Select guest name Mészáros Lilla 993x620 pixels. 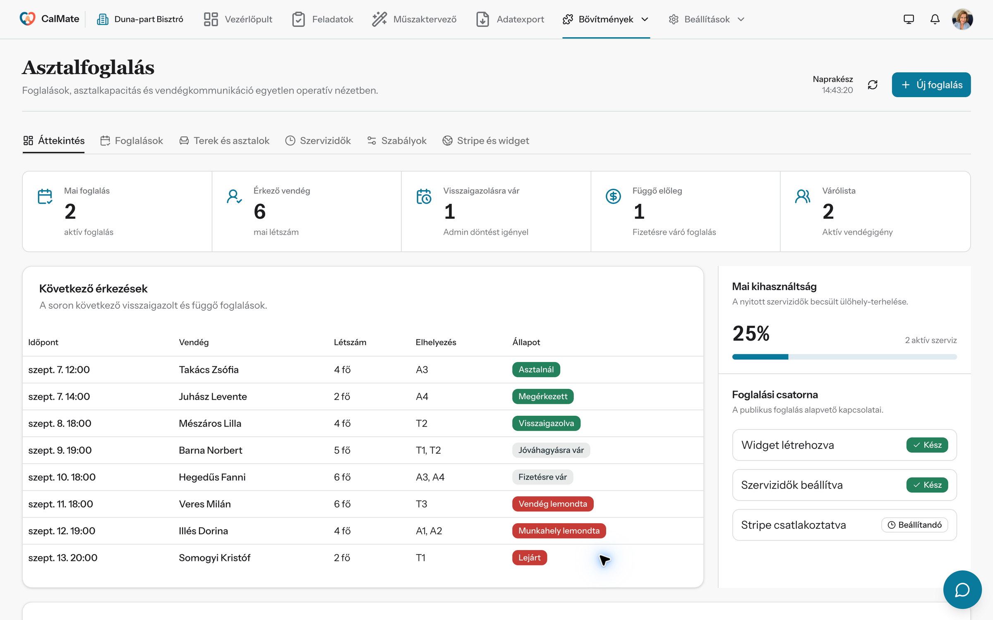[x=210, y=423]
